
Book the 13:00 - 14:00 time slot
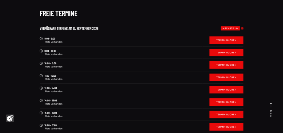click(x=226, y=90)
